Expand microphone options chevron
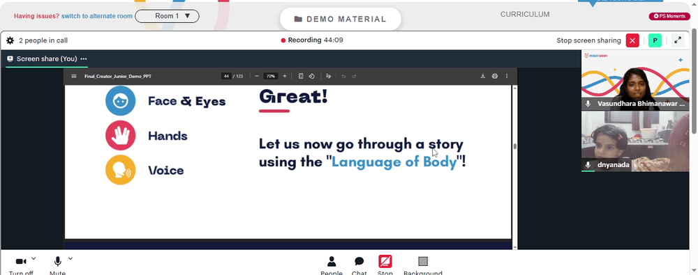 point(70,258)
